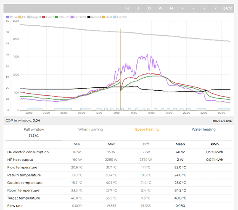Toggle the FlowT legend series
The width and height of the screenshot is (238, 210).
(x=48, y=17)
